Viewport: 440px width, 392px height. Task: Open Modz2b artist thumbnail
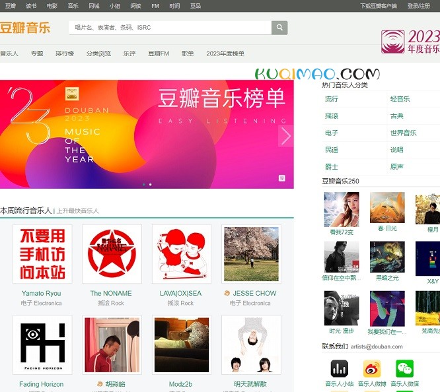(x=182, y=344)
